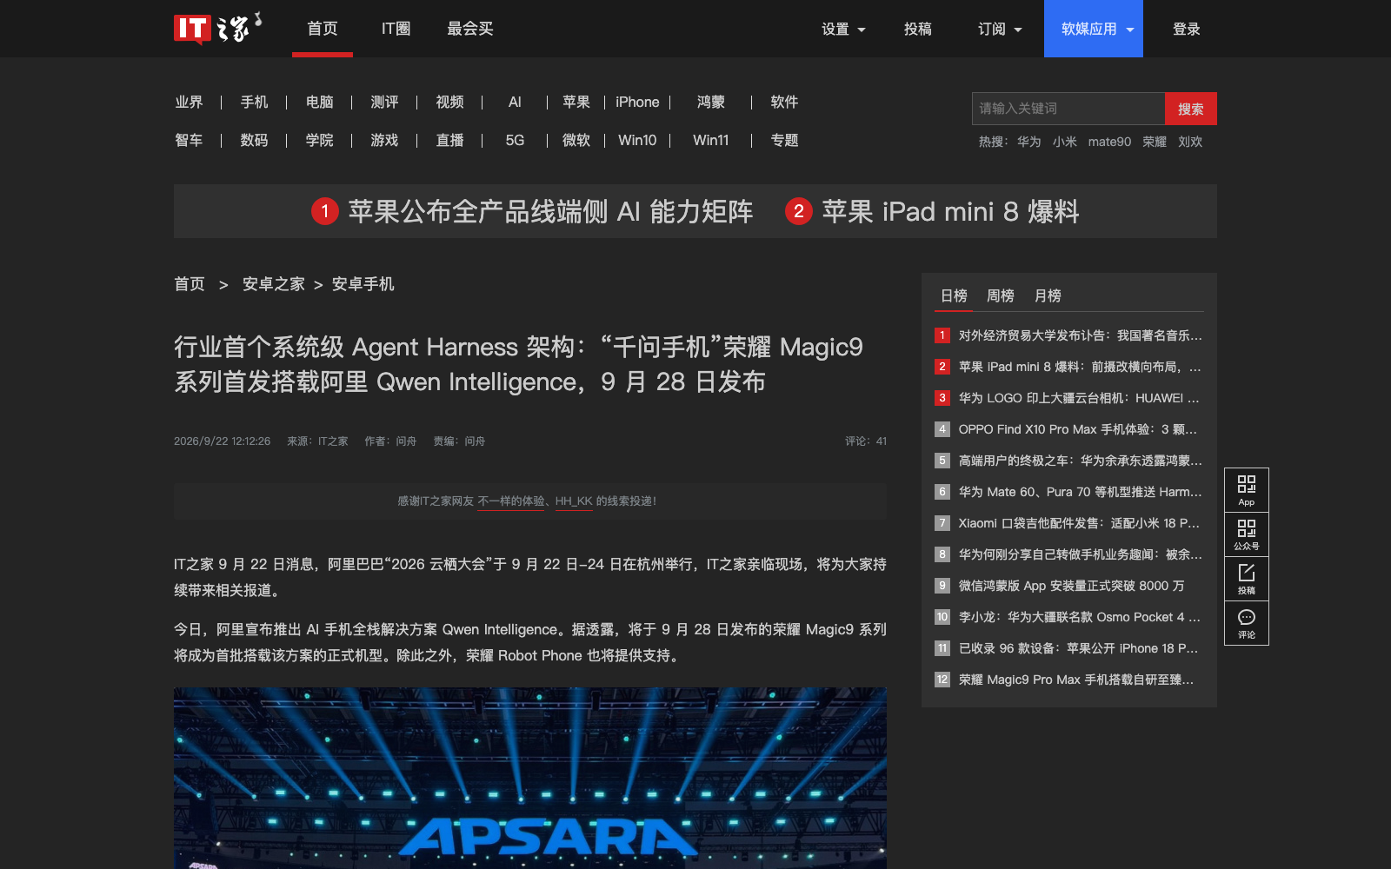Open the 最会买 tab
Image resolution: width=1391 pixels, height=869 pixels.
470,29
